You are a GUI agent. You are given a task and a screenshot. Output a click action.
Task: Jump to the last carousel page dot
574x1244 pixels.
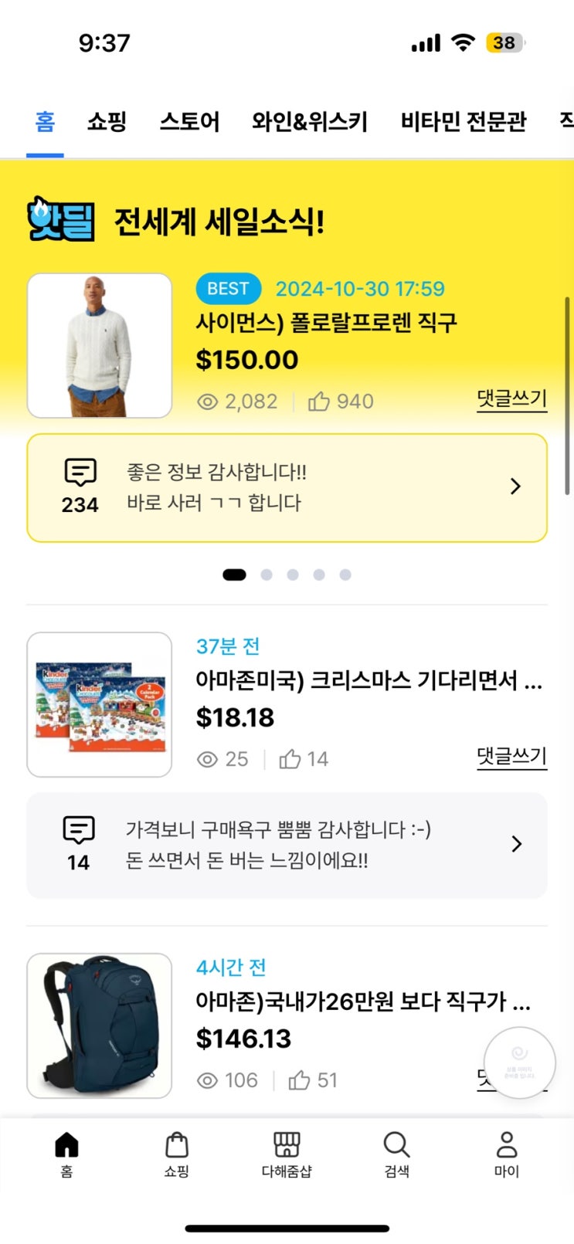click(345, 575)
